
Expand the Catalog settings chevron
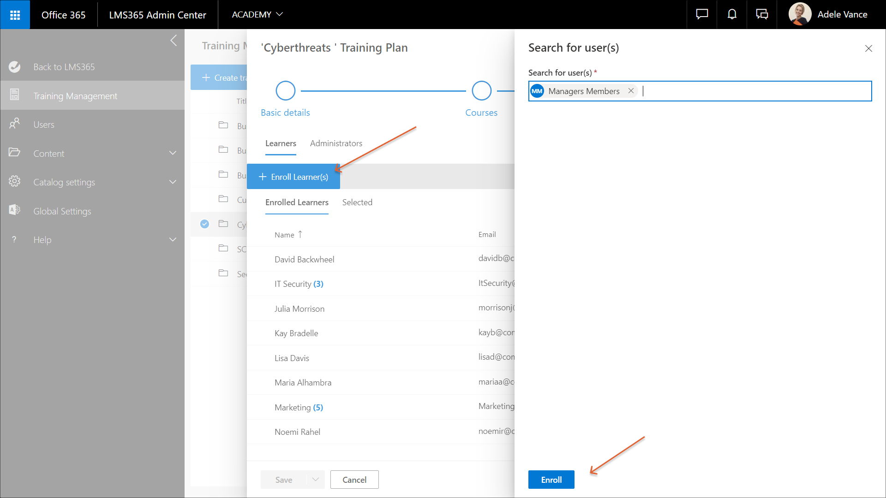pos(173,182)
